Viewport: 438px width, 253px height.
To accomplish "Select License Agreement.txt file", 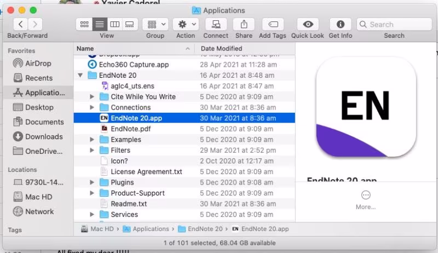I will tap(185, 172).
